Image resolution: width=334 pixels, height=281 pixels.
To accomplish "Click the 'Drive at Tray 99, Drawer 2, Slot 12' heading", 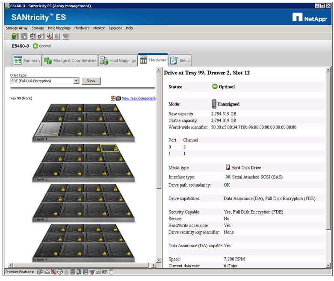I will click(207, 73).
